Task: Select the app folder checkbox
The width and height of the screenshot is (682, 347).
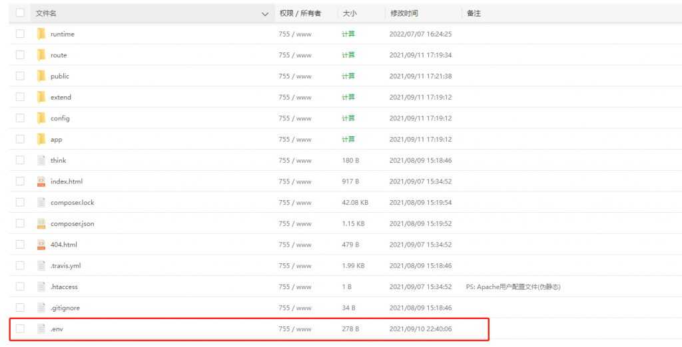Action: 20,139
